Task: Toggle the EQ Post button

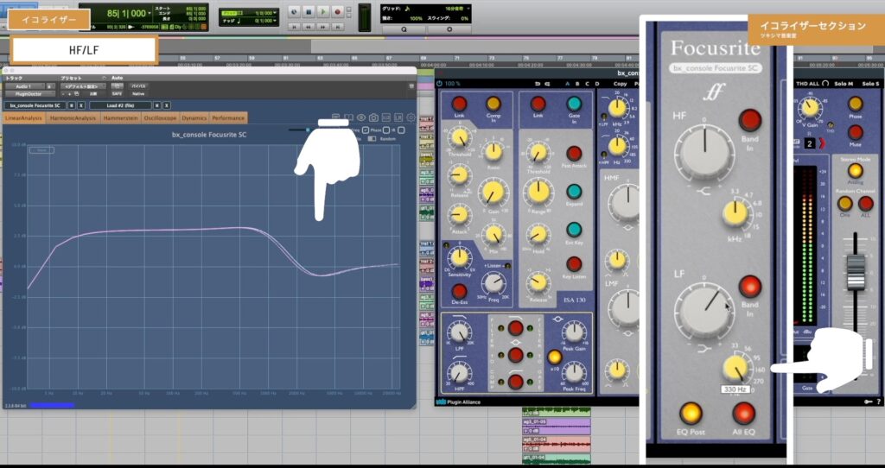Action: click(x=691, y=414)
